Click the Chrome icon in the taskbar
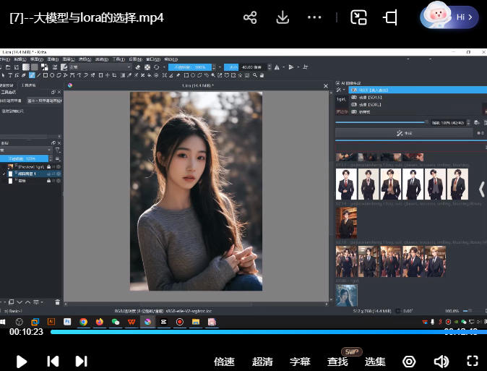Image resolution: width=487 pixels, height=371 pixels. click(84, 321)
